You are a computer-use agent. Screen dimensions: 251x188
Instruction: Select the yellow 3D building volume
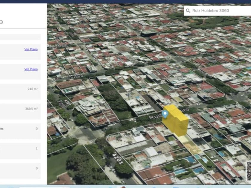pyautogui.click(x=176, y=121)
